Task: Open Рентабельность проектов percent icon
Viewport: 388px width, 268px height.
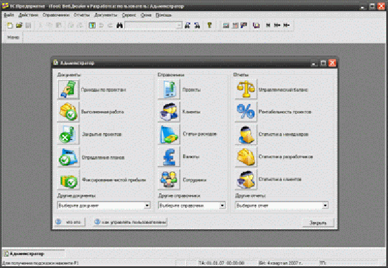Action: pyautogui.click(x=246, y=112)
